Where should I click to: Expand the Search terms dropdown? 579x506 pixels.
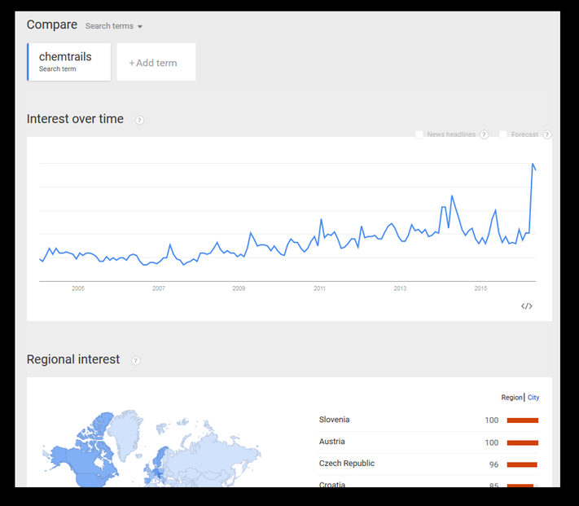coord(114,26)
